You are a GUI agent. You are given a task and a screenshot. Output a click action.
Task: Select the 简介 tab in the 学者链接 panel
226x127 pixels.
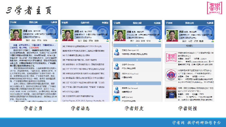click(x=184, y=41)
